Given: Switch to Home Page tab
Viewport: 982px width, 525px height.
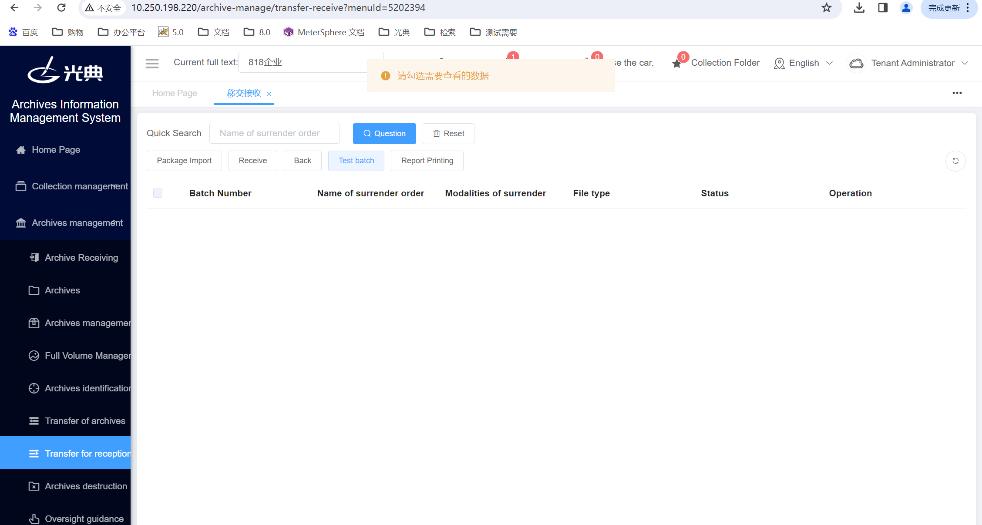Looking at the screenshot, I should click(175, 93).
